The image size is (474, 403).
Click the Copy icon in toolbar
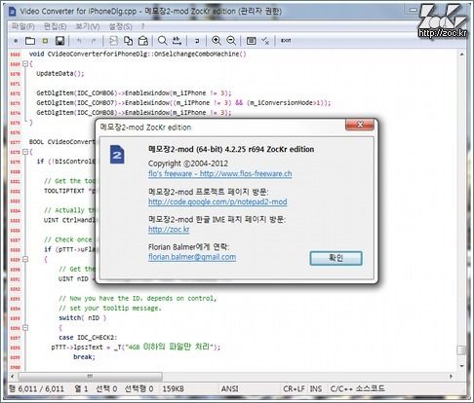[128, 41]
